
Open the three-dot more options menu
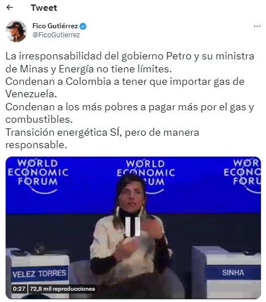[257, 26]
